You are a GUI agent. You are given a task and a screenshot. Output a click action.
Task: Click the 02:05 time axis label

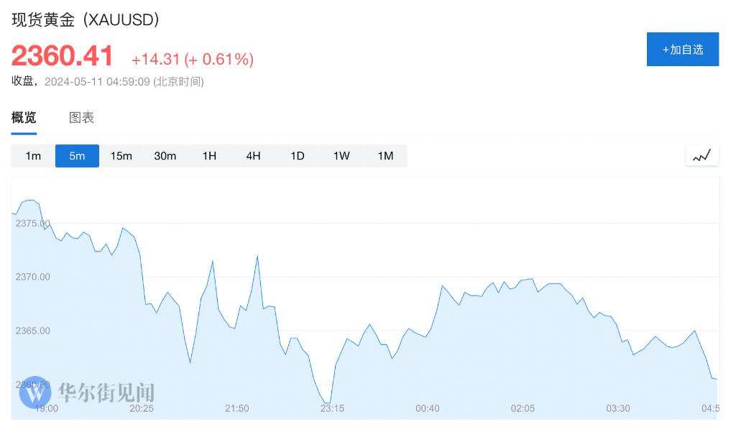click(523, 408)
